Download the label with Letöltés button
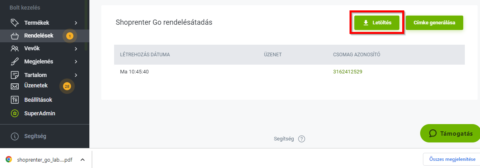This screenshot has height=168, width=480. pyautogui.click(x=377, y=23)
